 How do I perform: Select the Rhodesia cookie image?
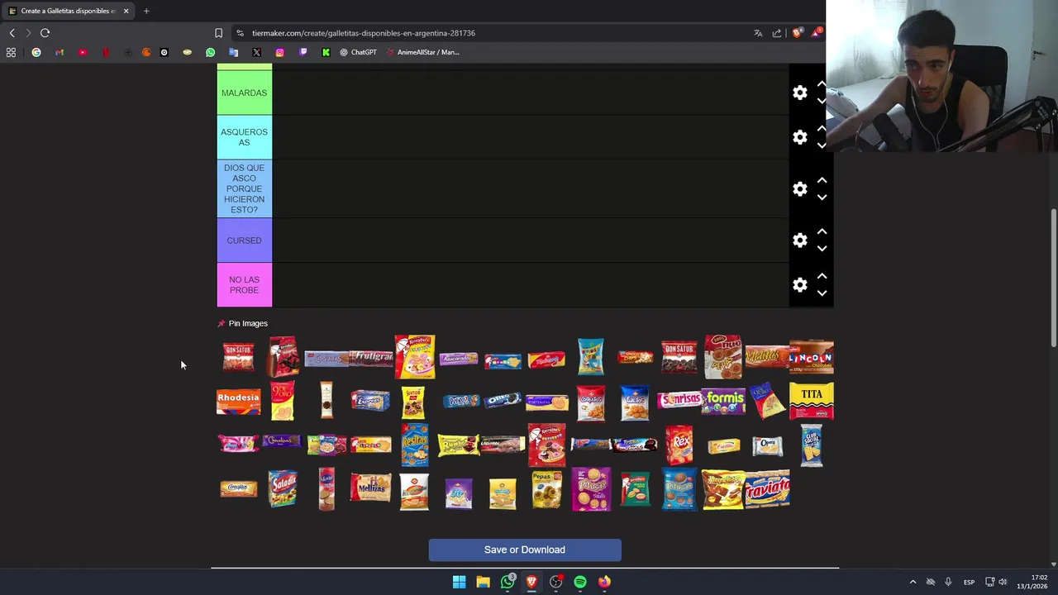(238, 401)
